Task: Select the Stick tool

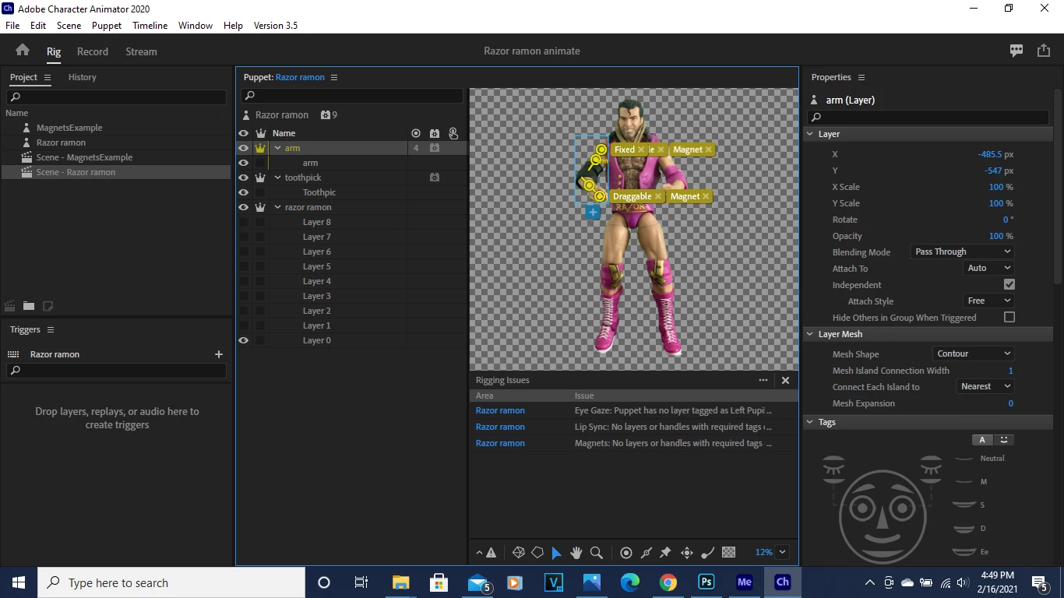Action: tap(646, 553)
